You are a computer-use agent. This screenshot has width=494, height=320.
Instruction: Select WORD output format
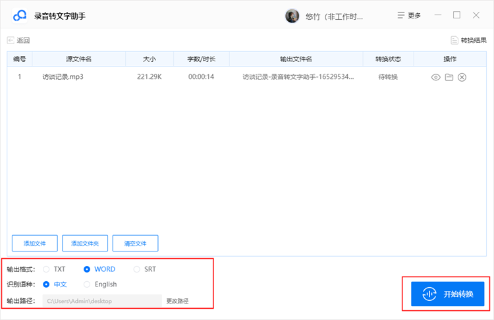pyautogui.click(x=99, y=269)
